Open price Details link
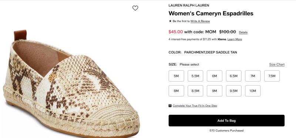296x138 pixels. click(243, 32)
